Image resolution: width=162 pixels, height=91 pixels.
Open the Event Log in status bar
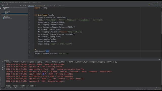[x=158, y=88]
